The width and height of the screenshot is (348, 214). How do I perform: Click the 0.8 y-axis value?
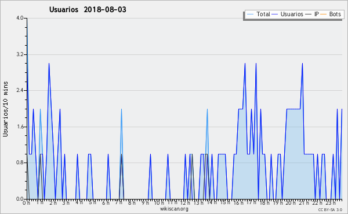click(20, 163)
